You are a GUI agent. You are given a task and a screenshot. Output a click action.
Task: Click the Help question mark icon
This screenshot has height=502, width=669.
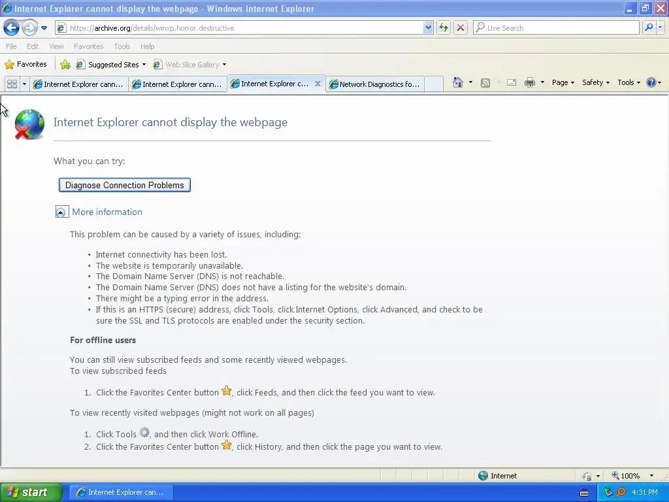click(x=651, y=82)
